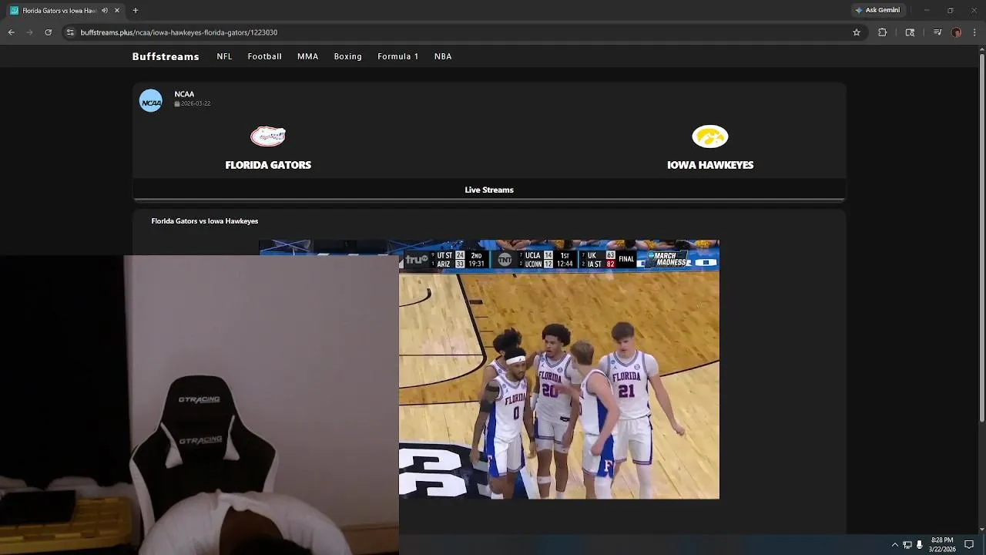Click the TNT logo on the scoreboard

[x=505, y=259]
